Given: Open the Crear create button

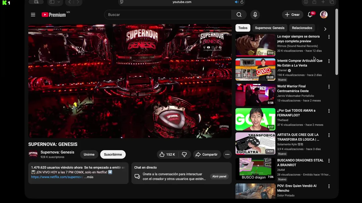Looking at the screenshot, I should [292, 15].
